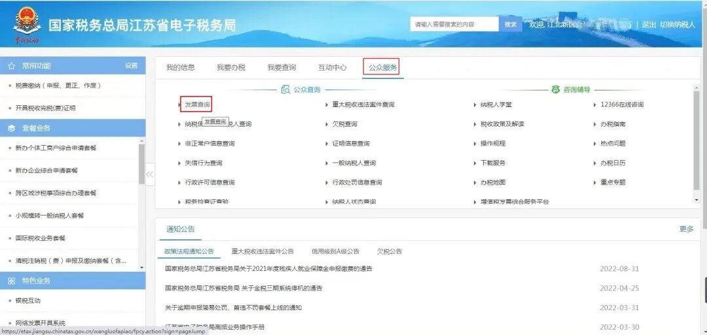Open 一般纳税人查询 link
Viewport: 707px width, 335px height.
coord(354,163)
